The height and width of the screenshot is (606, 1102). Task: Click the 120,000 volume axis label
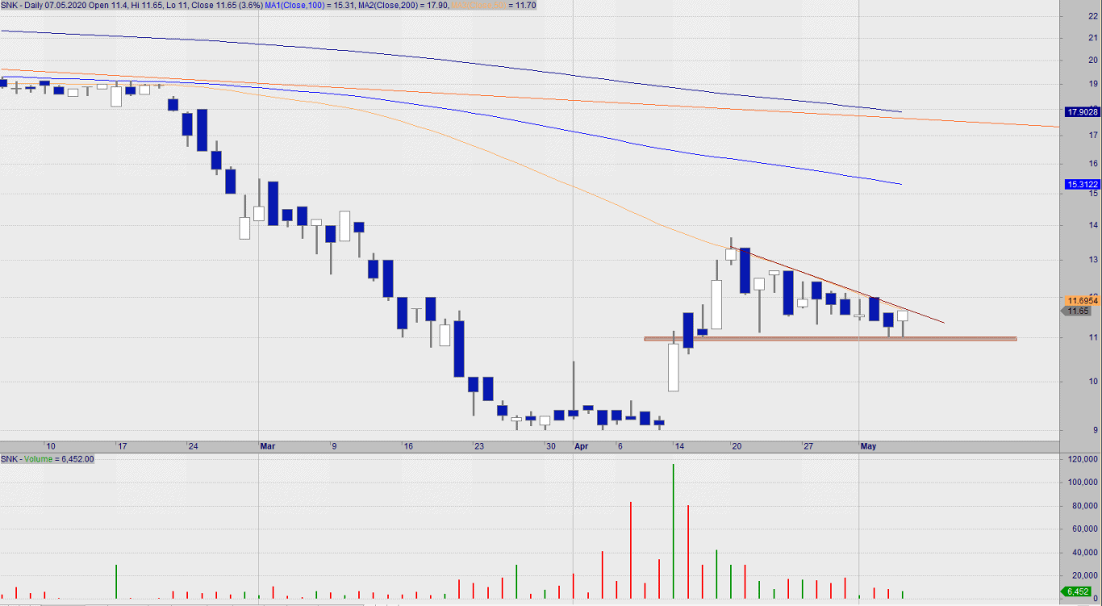1082,459
